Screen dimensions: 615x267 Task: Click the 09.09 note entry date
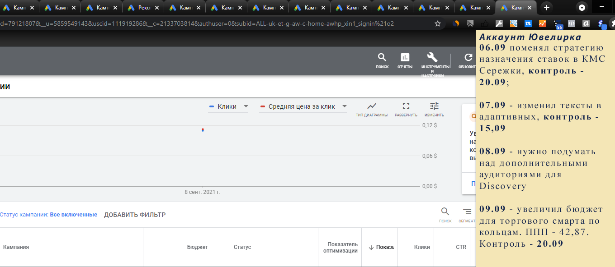click(493, 209)
